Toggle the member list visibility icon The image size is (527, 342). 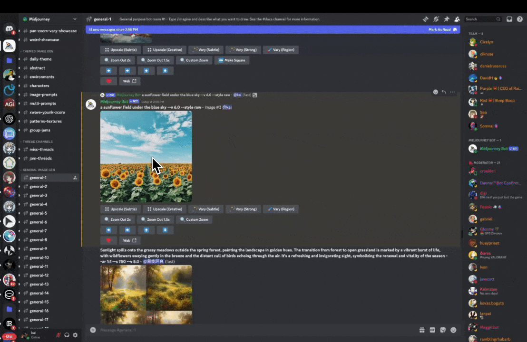pos(457,19)
